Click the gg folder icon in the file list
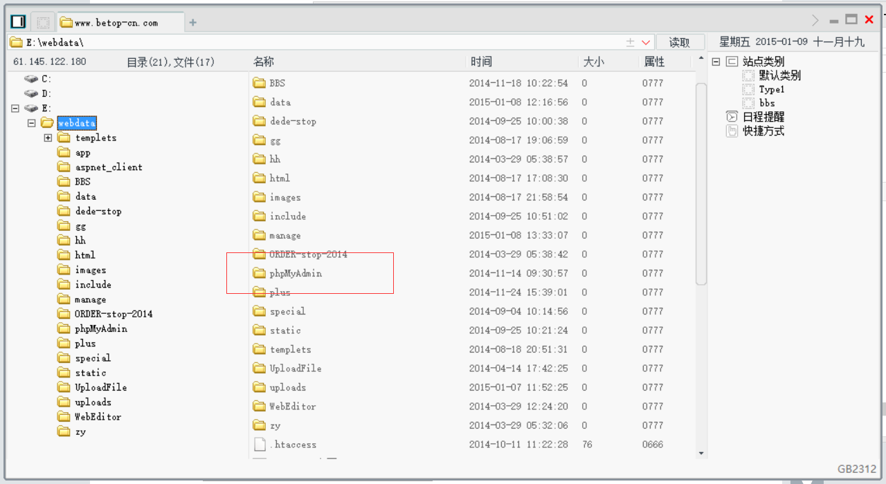The height and width of the screenshot is (484, 886). (x=260, y=140)
